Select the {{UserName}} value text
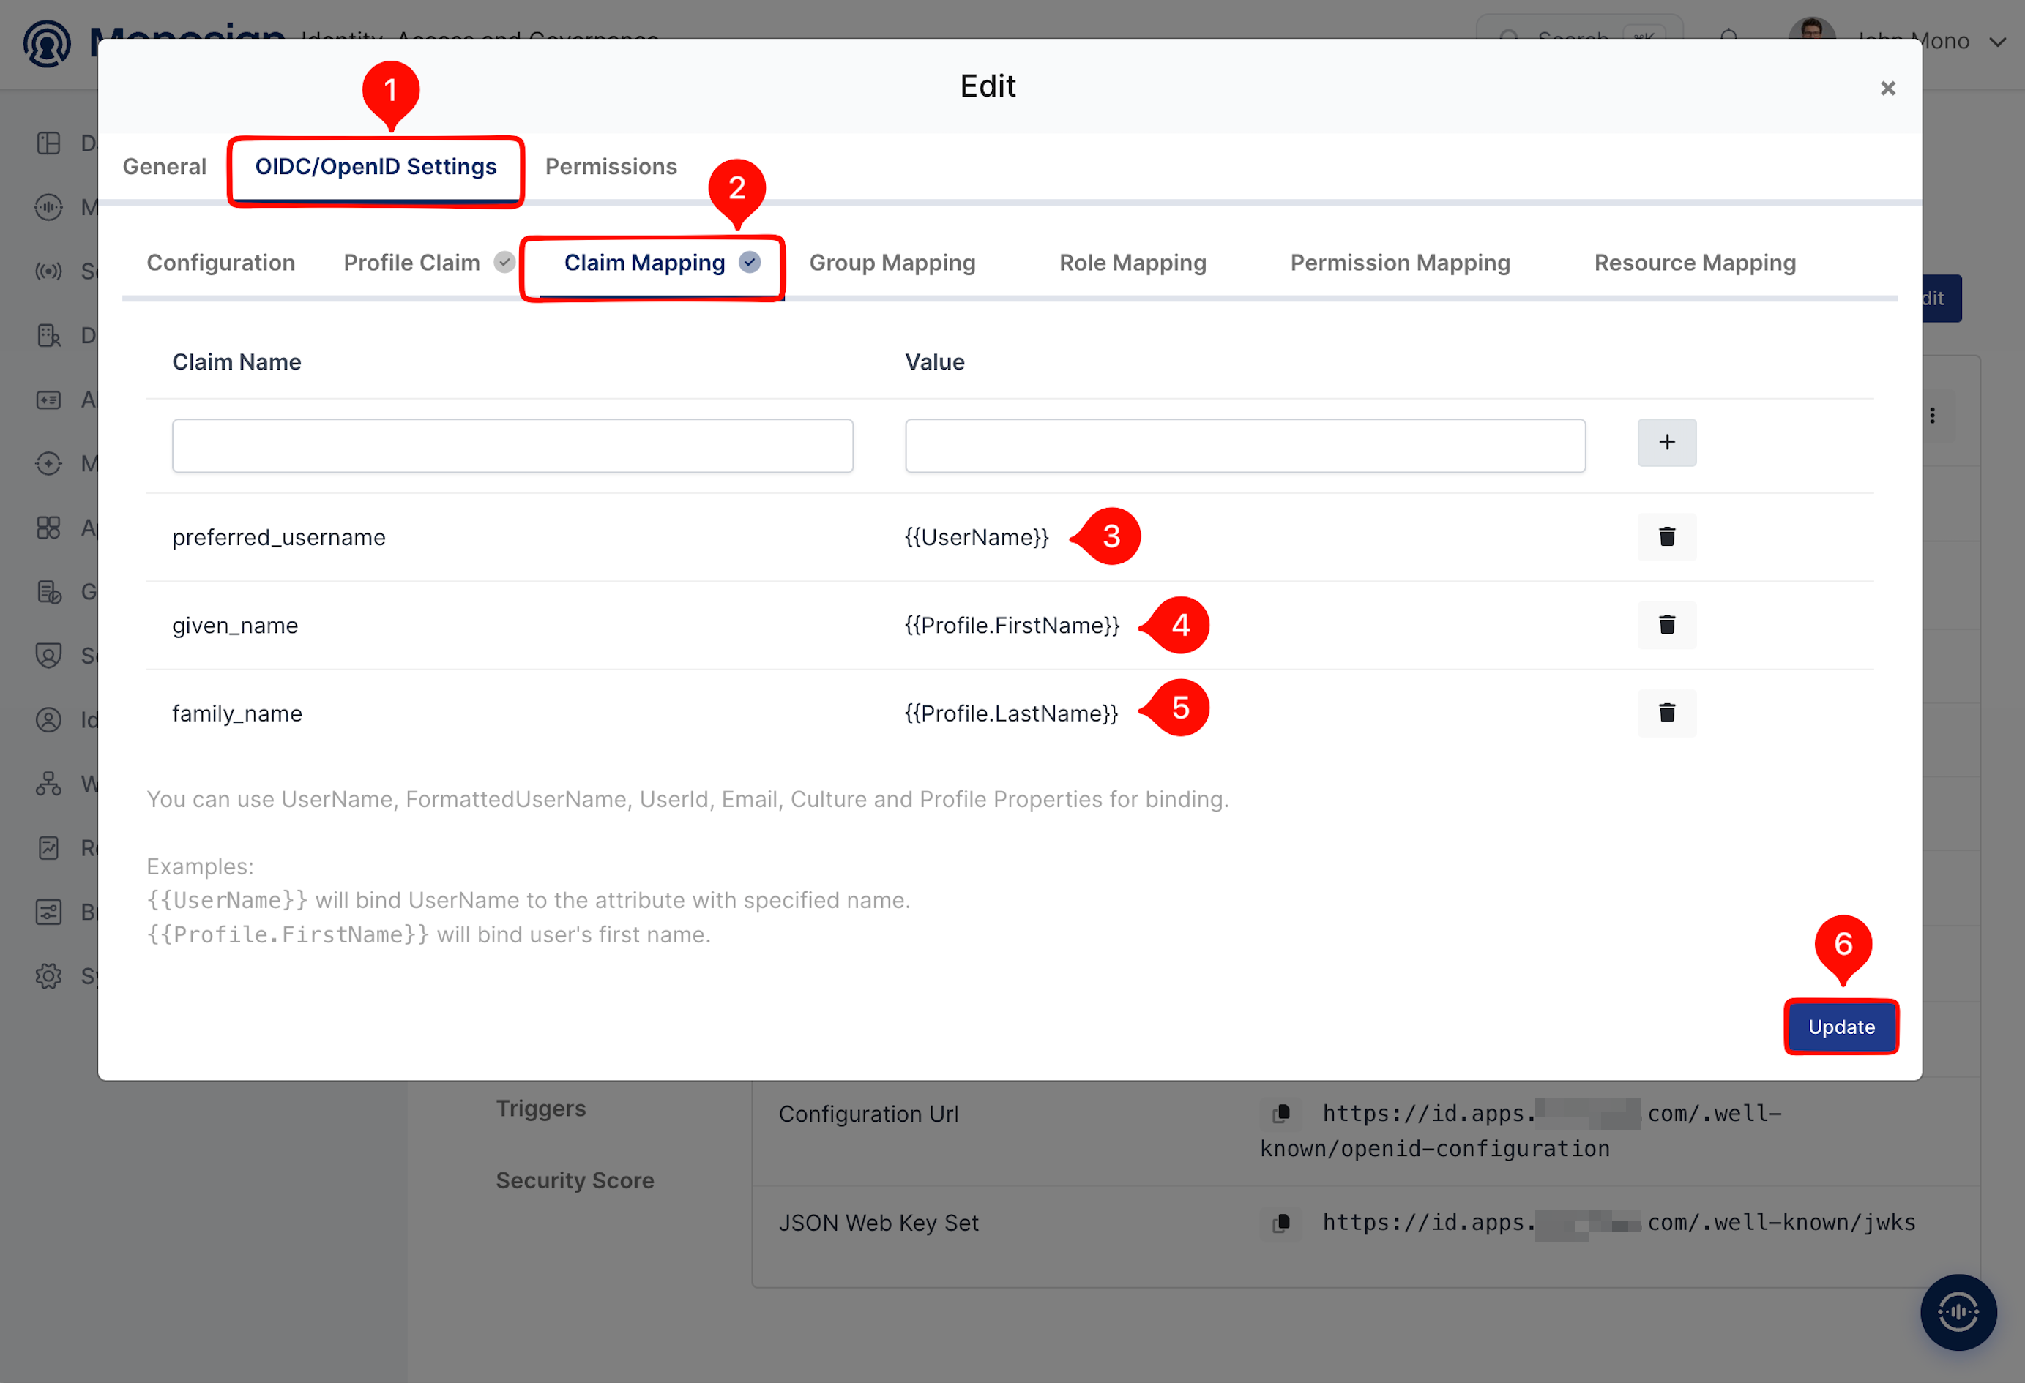This screenshot has width=2025, height=1383. [977, 537]
